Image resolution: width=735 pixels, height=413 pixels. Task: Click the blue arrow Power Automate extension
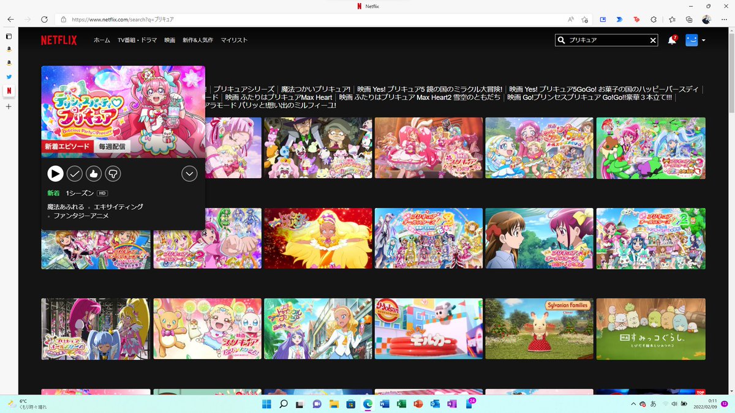[x=619, y=20]
